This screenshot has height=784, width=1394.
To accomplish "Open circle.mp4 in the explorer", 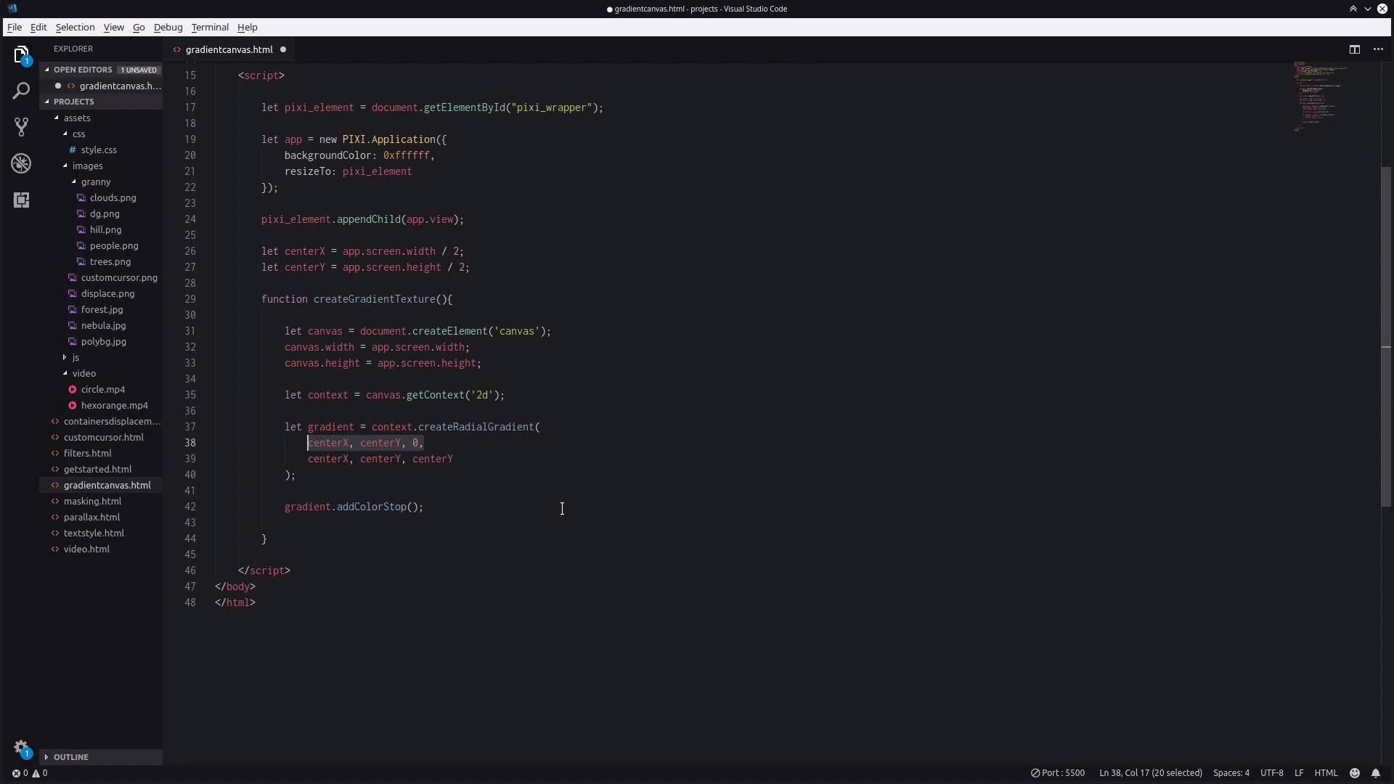I will (x=102, y=389).
